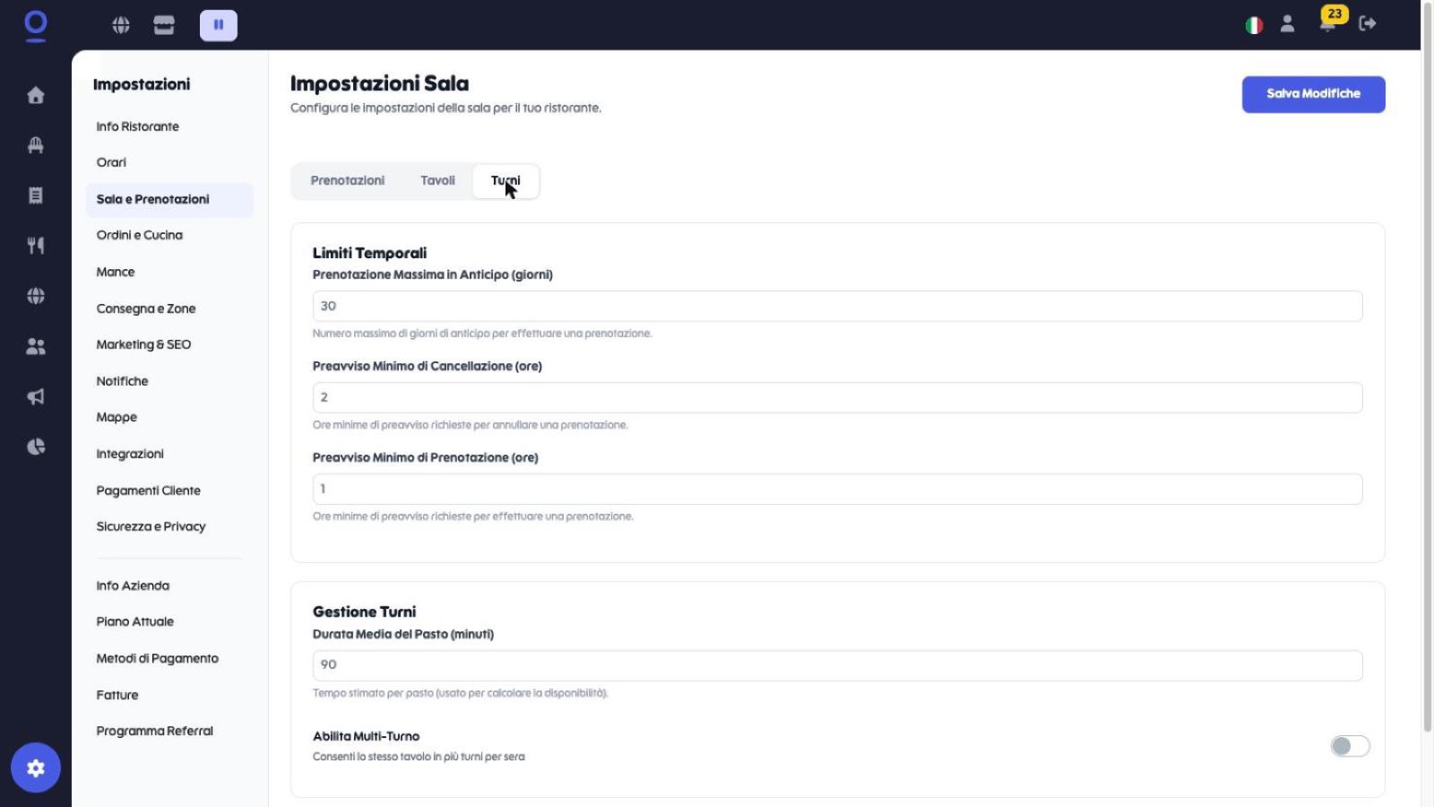Select the Italian flag language icon
Image resolution: width=1434 pixels, height=807 pixels.
coord(1254,25)
